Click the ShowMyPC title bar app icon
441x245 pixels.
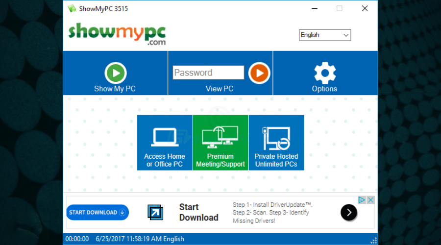click(72, 8)
